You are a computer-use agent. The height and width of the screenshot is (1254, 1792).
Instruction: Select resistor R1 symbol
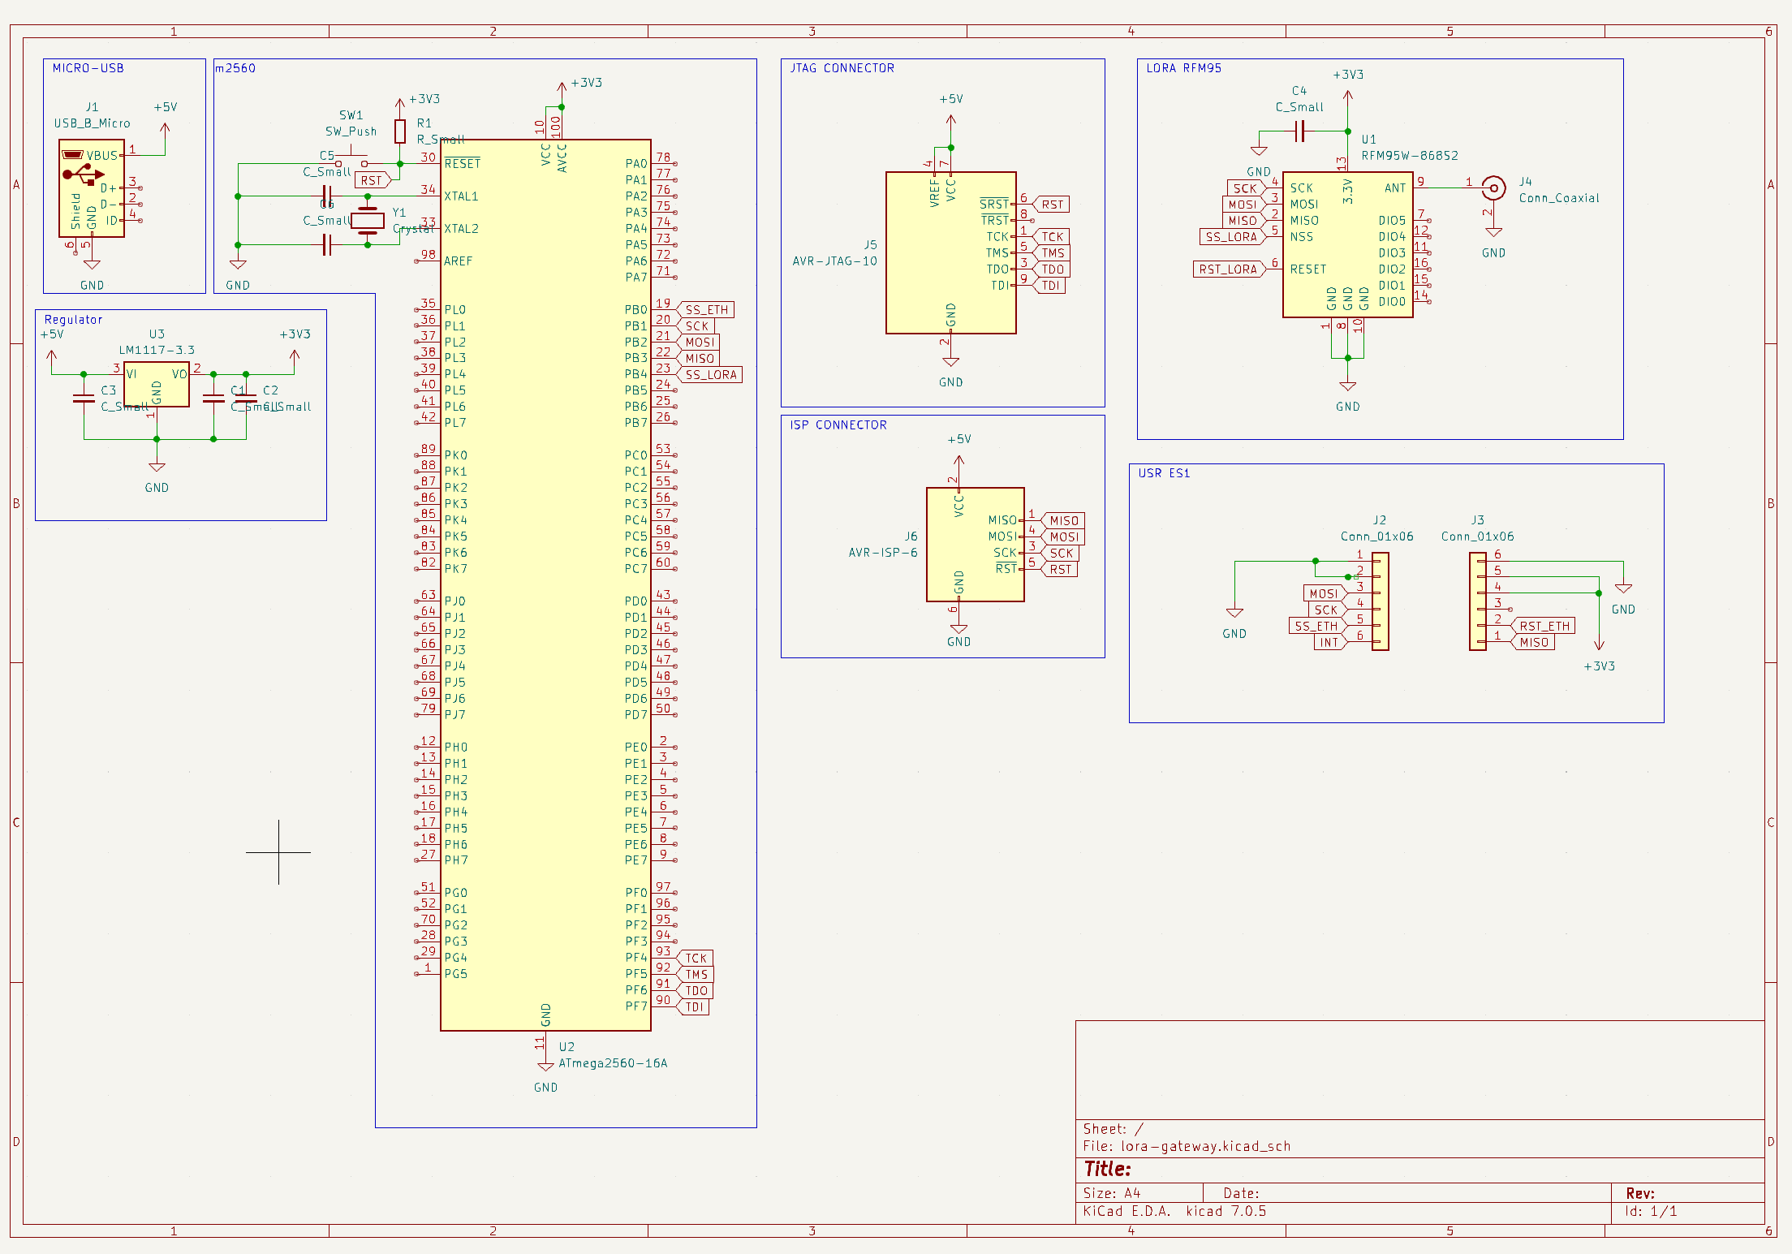[400, 131]
